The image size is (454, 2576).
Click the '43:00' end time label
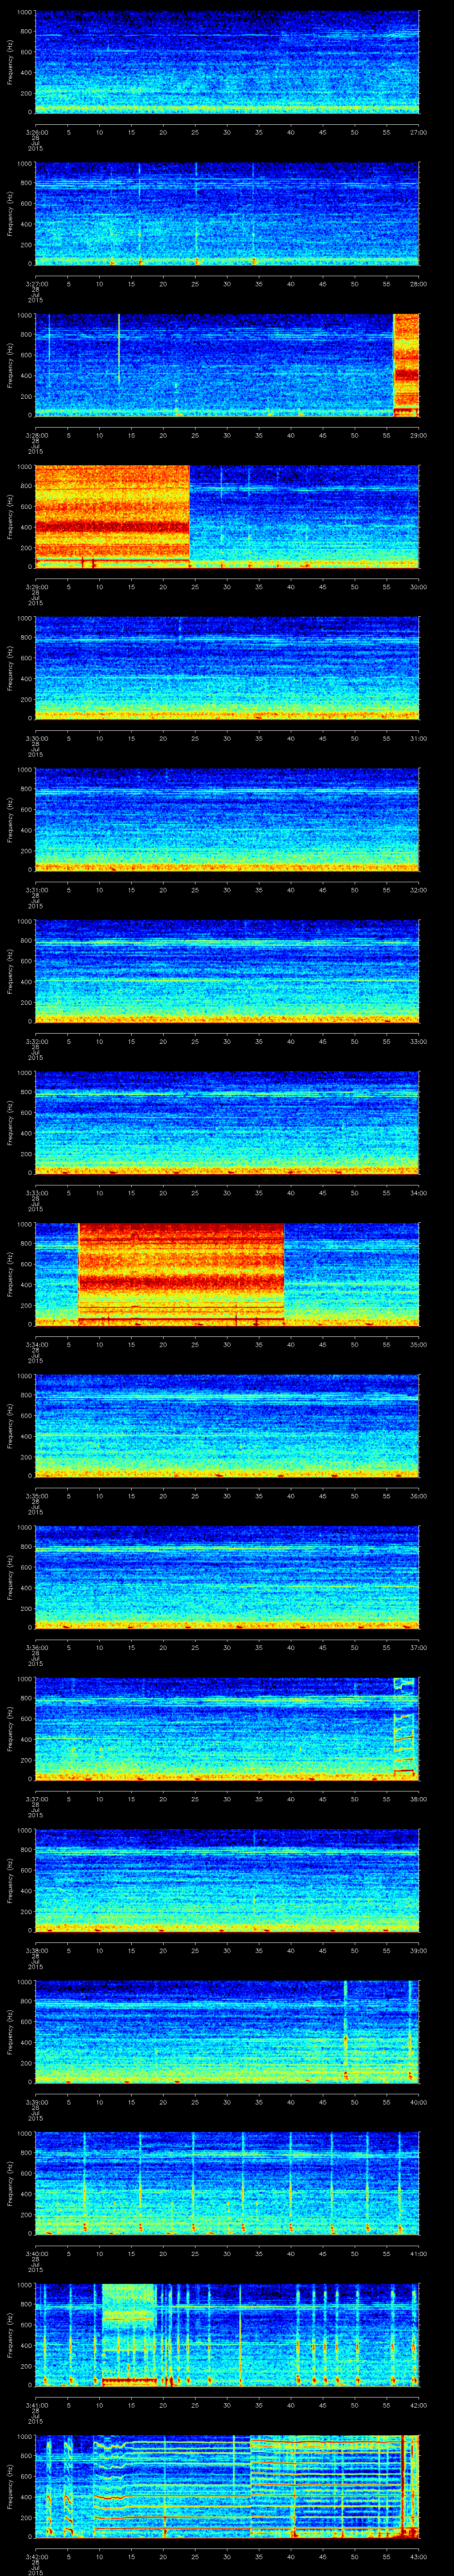pos(419,2556)
